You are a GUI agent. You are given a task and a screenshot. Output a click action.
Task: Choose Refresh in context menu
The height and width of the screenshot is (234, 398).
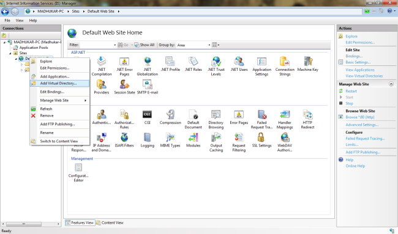click(x=59, y=109)
